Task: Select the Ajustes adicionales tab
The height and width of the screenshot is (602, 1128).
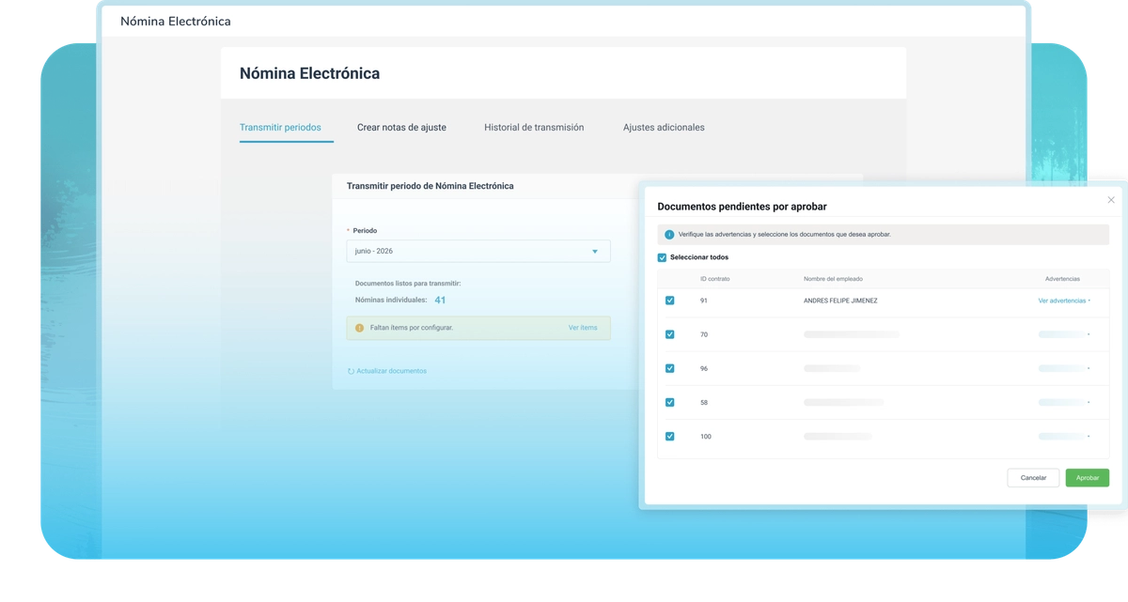Action: pyautogui.click(x=664, y=127)
